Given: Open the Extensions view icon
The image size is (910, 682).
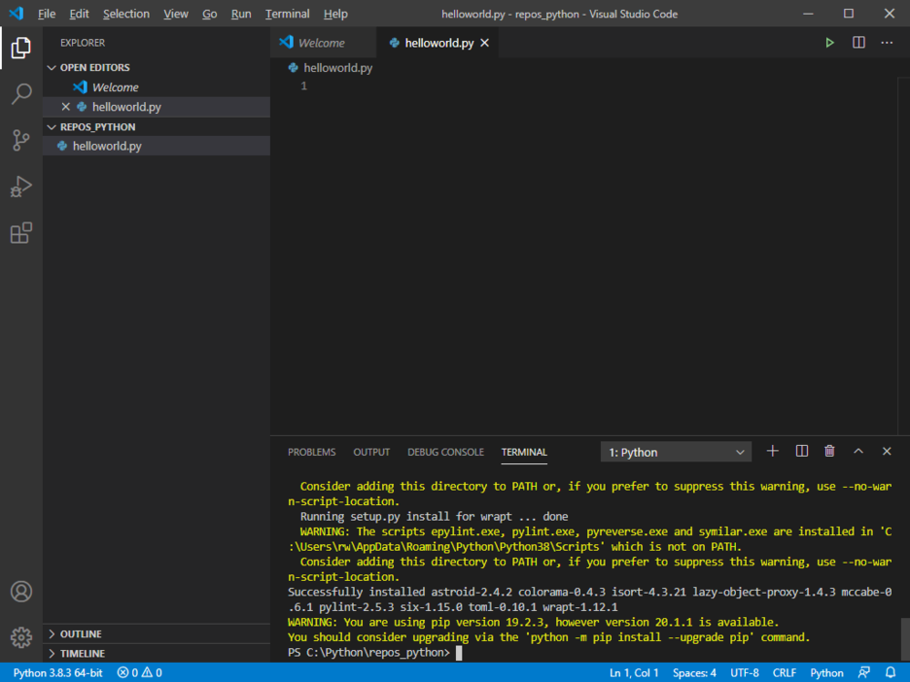Looking at the screenshot, I should [x=20, y=233].
